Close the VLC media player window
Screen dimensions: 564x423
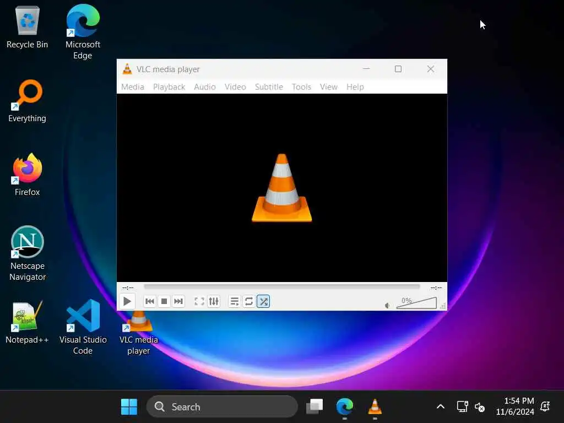click(x=431, y=69)
